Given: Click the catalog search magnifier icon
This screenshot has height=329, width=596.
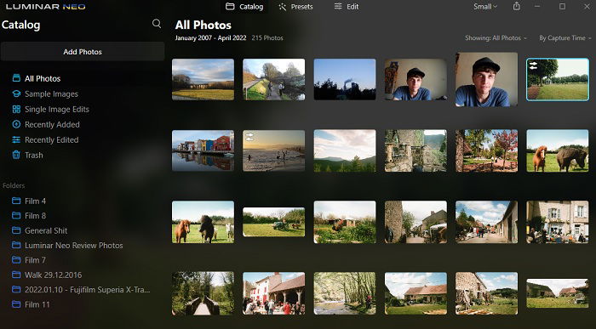Looking at the screenshot, I should coord(156,24).
